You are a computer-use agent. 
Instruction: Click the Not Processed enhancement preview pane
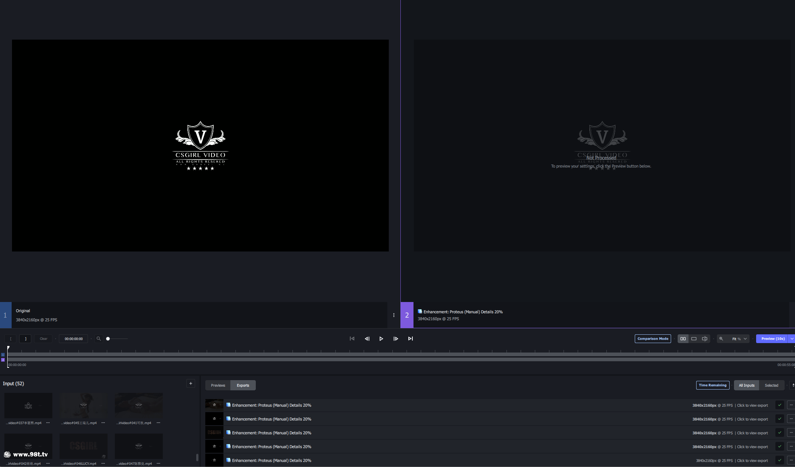pyautogui.click(x=602, y=145)
